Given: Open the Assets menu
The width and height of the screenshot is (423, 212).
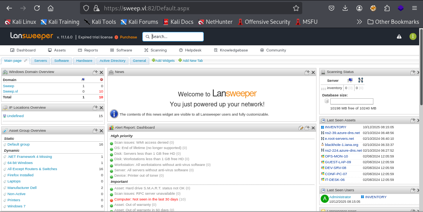Looking at the screenshot, I should [57, 50].
